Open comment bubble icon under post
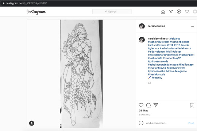The width and height of the screenshot is (197, 131). pyautogui.click(x=148, y=105)
